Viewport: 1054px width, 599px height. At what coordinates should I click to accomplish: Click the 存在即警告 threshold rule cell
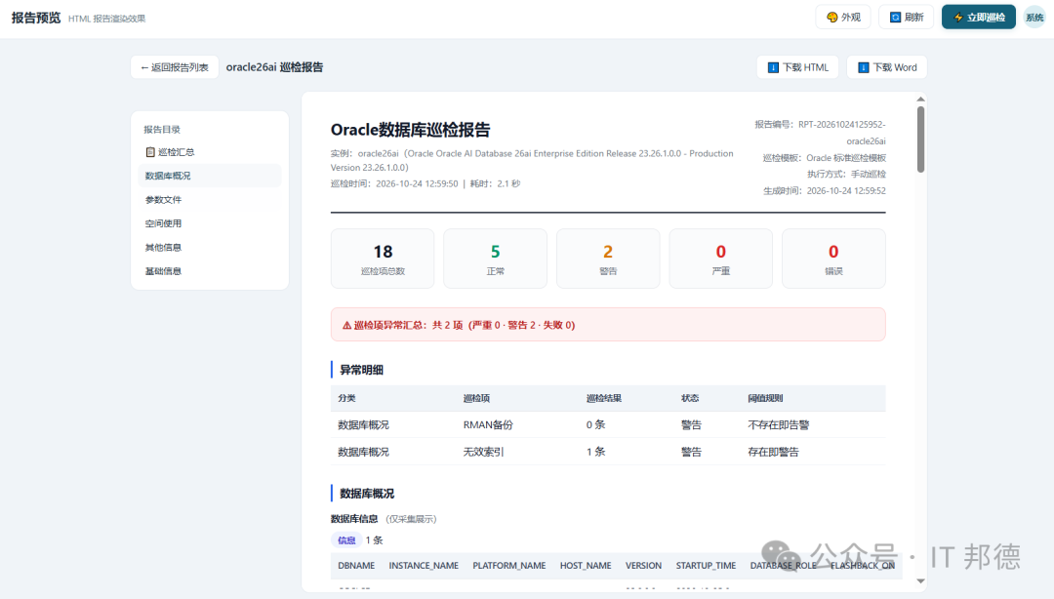[773, 452]
